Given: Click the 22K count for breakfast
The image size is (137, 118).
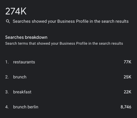Looking at the screenshot, I should pyautogui.click(x=128, y=92).
